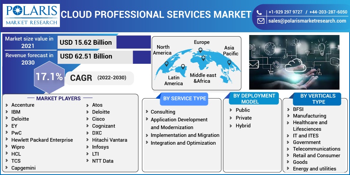This screenshot has height=175, width=350.
Task: Select Capgemini in market players
Action: pyautogui.click(x=23, y=168)
